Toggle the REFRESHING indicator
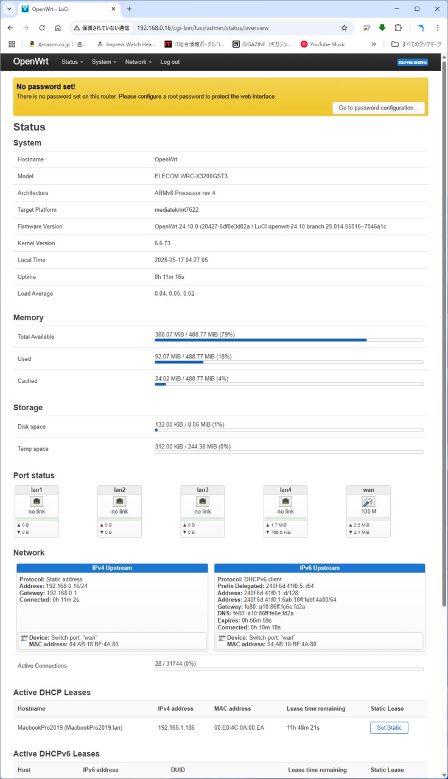The width and height of the screenshot is (448, 779). pyautogui.click(x=413, y=62)
